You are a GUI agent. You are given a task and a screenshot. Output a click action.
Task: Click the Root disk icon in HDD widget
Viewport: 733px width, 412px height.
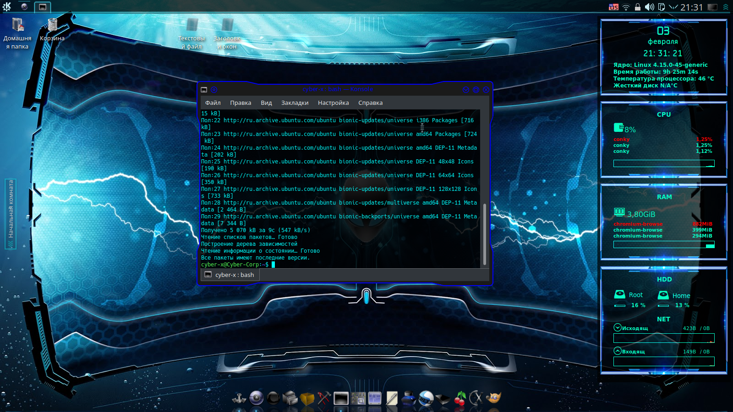[620, 294]
